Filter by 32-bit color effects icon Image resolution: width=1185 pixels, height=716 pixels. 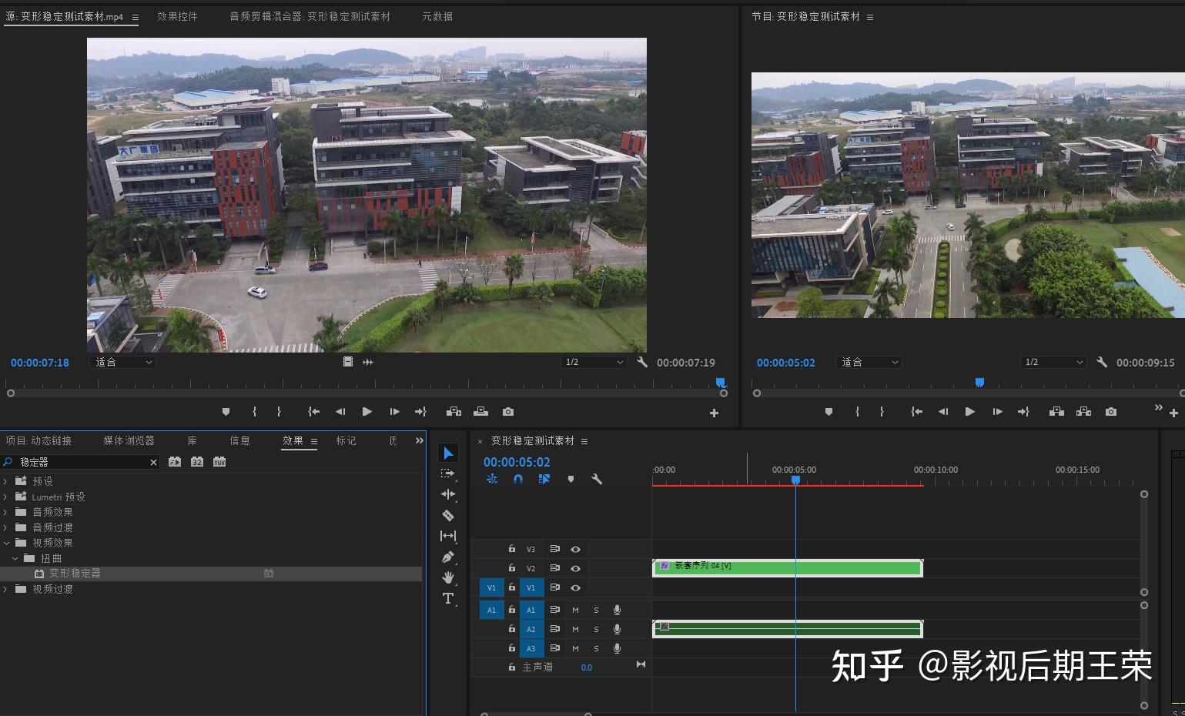pos(197,462)
